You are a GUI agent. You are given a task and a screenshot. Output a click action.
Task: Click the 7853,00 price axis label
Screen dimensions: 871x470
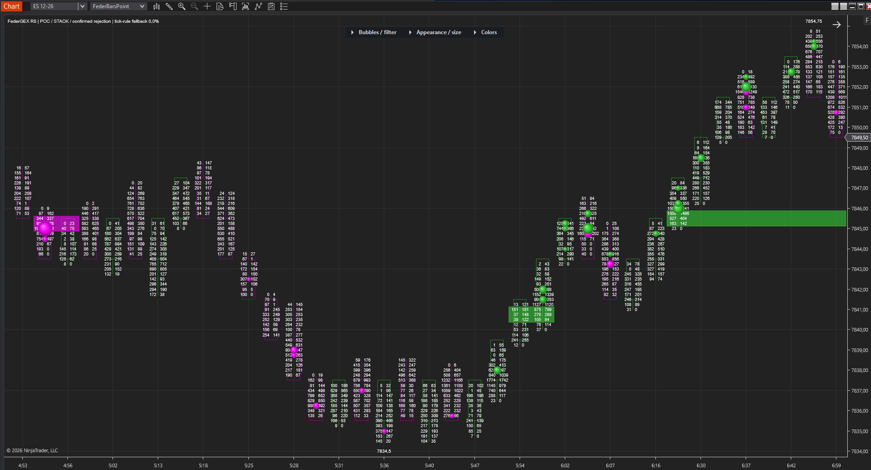pyautogui.click(x=860, y=67)
